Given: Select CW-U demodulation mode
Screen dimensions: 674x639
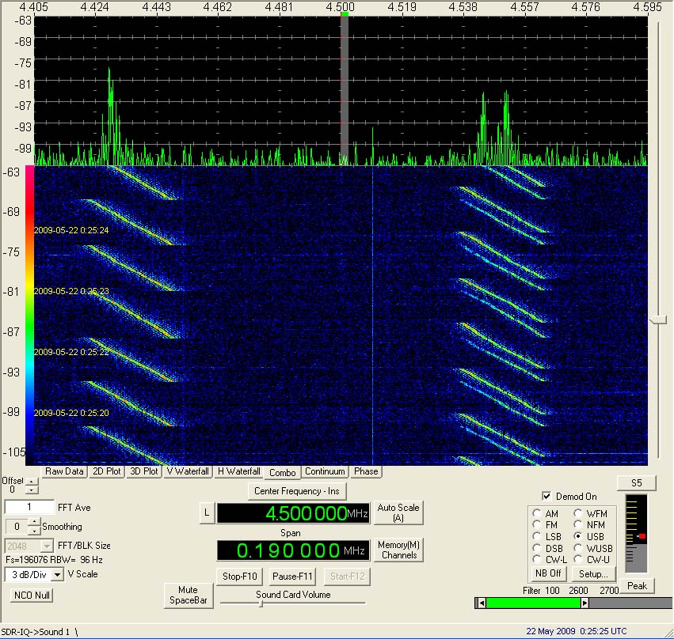Looking at the screenshot, I should point(577,559).
